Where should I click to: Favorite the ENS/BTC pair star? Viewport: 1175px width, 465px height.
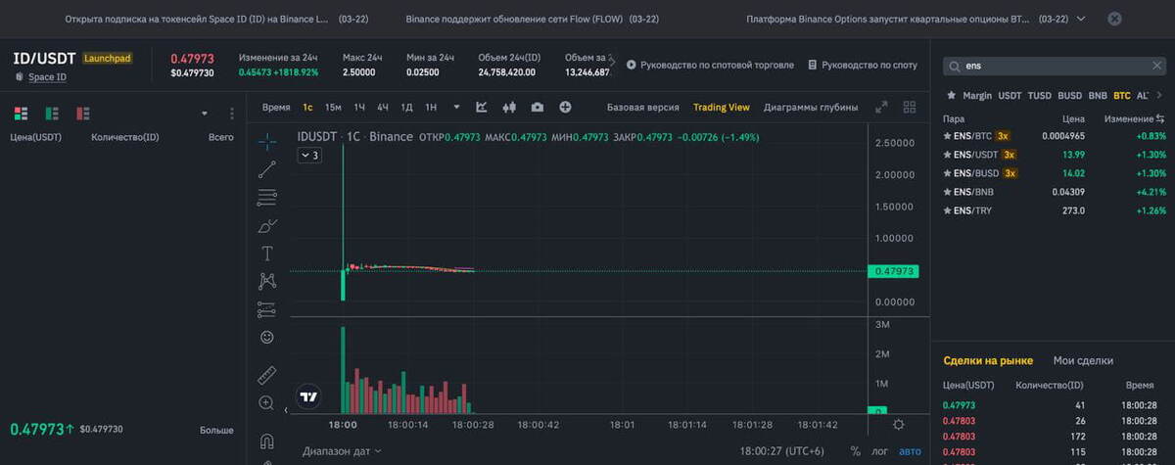pos(948,135)
